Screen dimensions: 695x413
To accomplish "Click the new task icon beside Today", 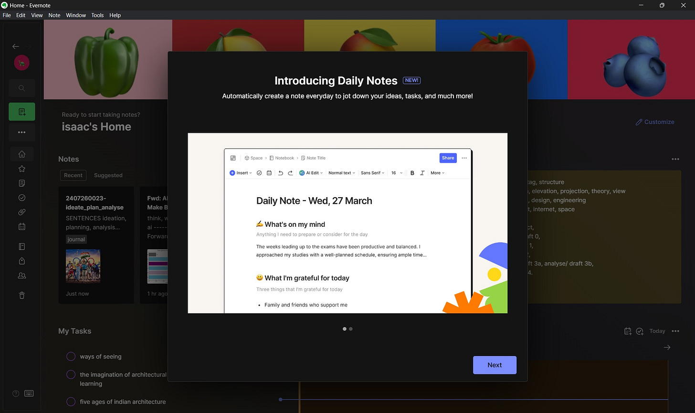I will pyautogui.click(x=640, y=331).
